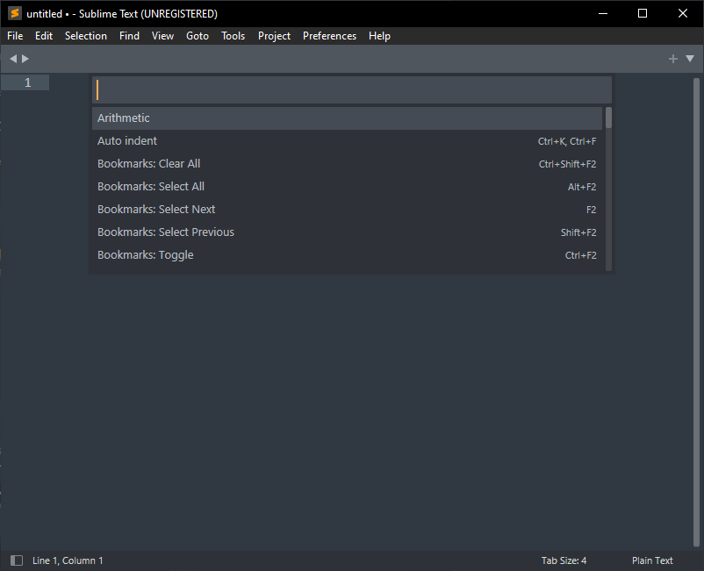Screen dimensions: 704x571
Task: Open the Goto menu
Action: point(198,36)
